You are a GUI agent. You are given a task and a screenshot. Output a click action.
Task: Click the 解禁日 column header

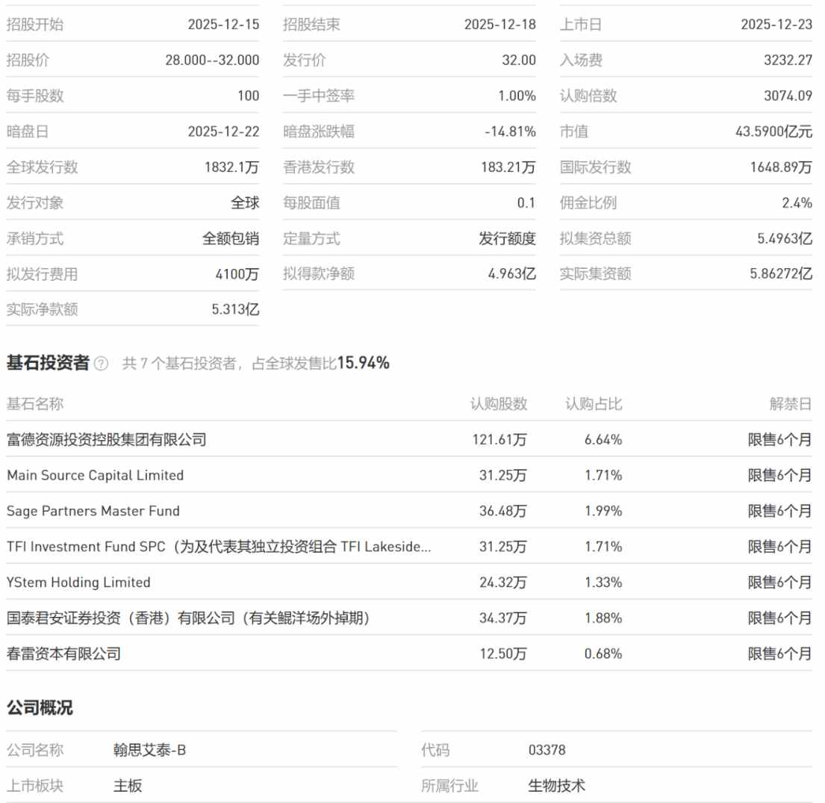[791, 404]
